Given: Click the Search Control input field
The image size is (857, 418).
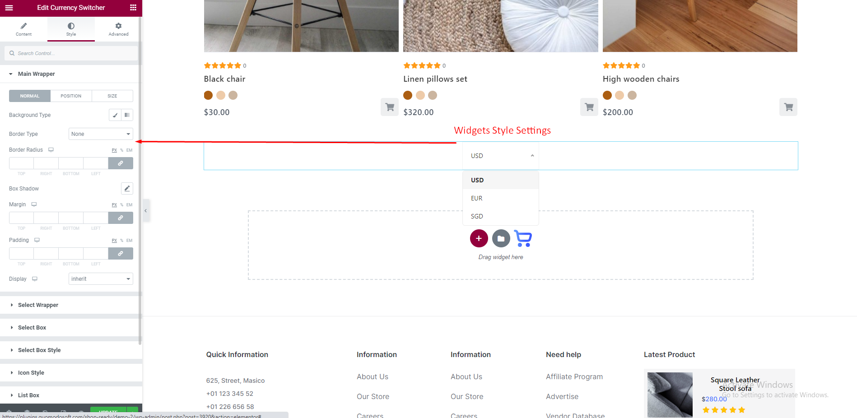Looking at the screenshot, I should pyautogui.click(x=75, y=53).
